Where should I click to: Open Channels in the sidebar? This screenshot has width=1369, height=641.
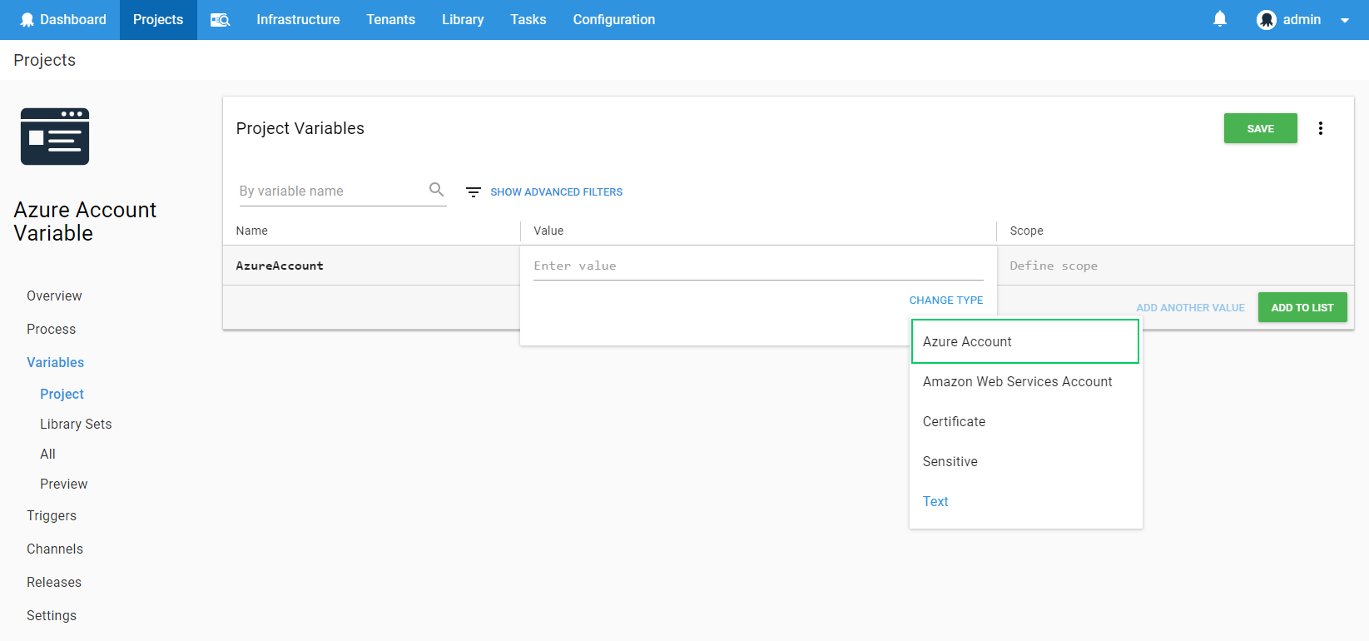55,549
